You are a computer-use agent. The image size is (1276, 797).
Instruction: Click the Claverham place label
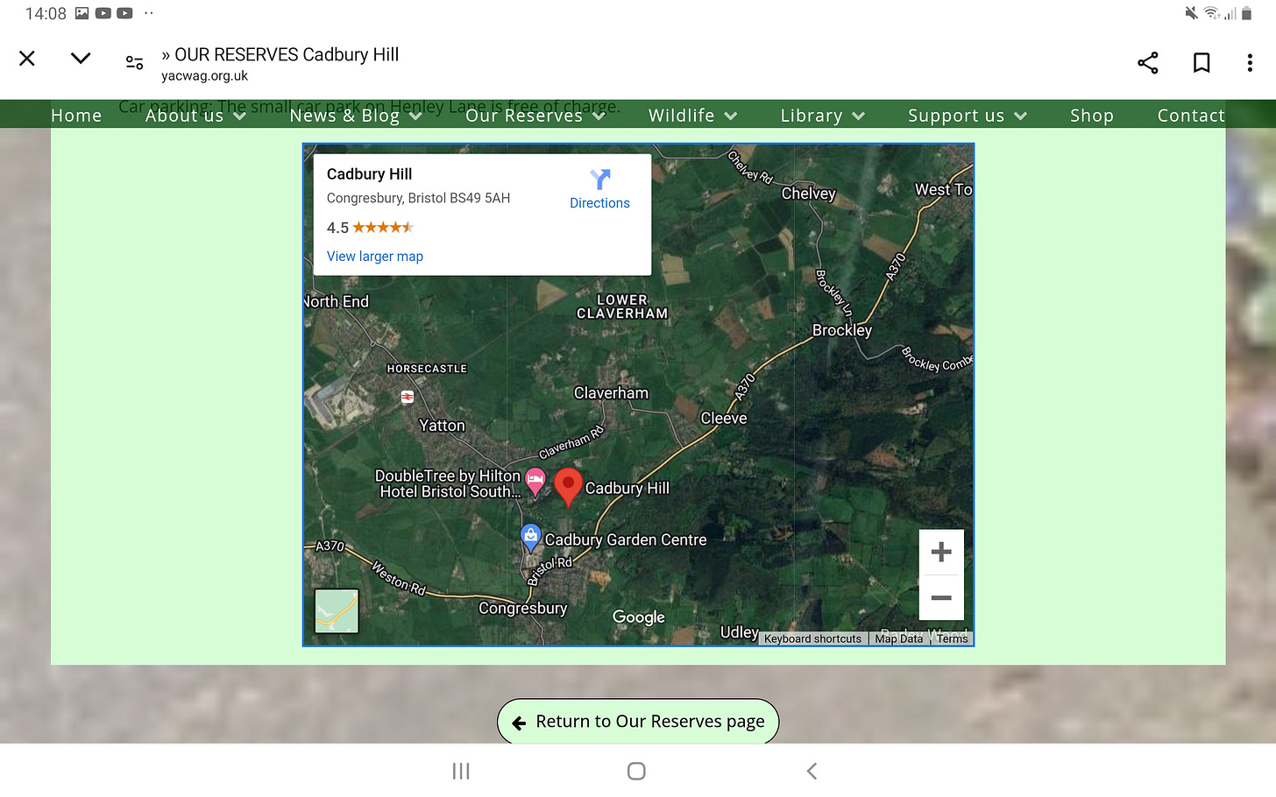coord(611,393)
